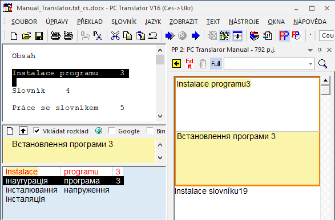Click the down arrow on the translation box scrollbar
Image resolution: width=335 pixels, height=220 pixels.
pyautogui.click(x=160, y=158)
